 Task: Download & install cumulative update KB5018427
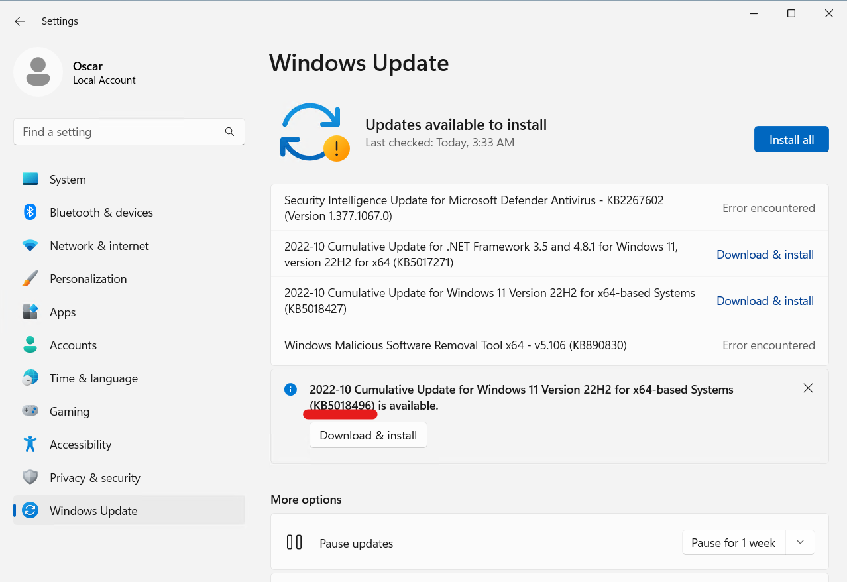coord(765,300)
